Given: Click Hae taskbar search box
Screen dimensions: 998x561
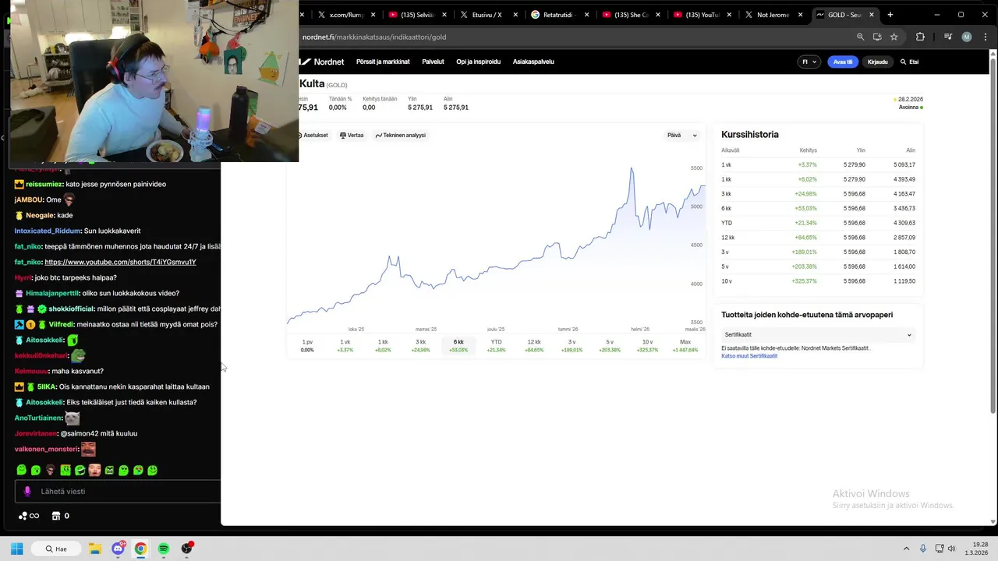Looking at the screenshot, I should [x=56, y=549].
